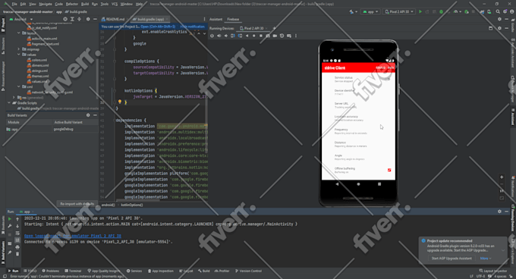This screenshot has height=279, width=516.
Task: Open the More dropdown in update notification
Action: 486,259
